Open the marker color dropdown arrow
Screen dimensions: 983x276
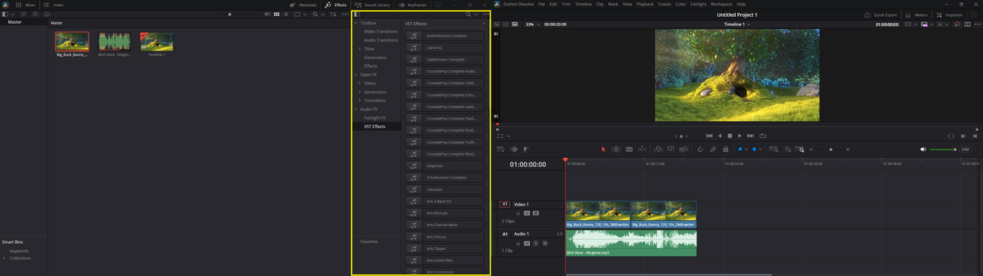[x=760, y=149]
